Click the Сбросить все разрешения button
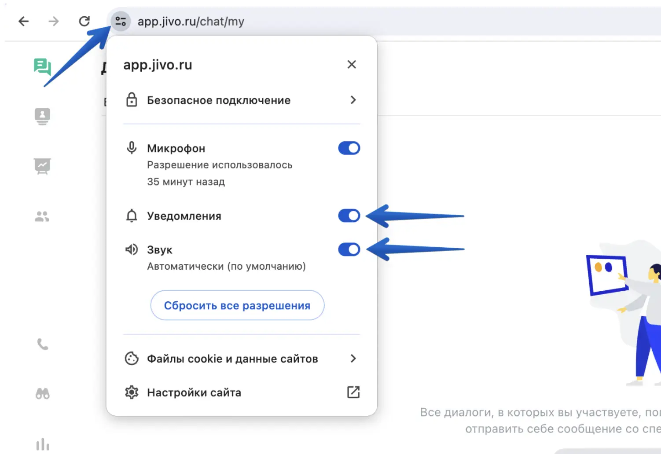661x454 pixels. (x=237, y=305)
